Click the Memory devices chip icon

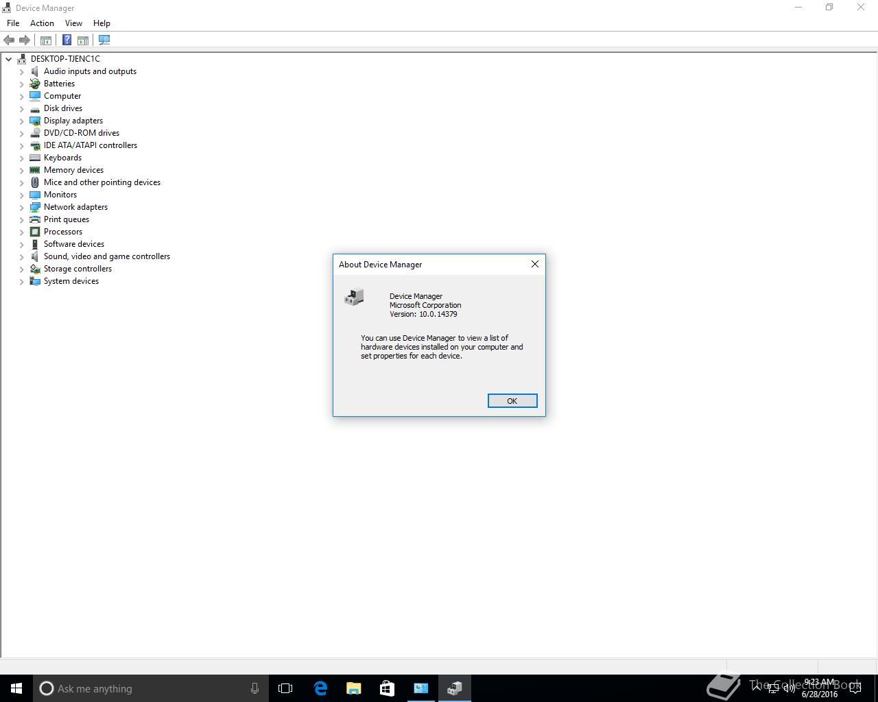click(x=35, y=170)
